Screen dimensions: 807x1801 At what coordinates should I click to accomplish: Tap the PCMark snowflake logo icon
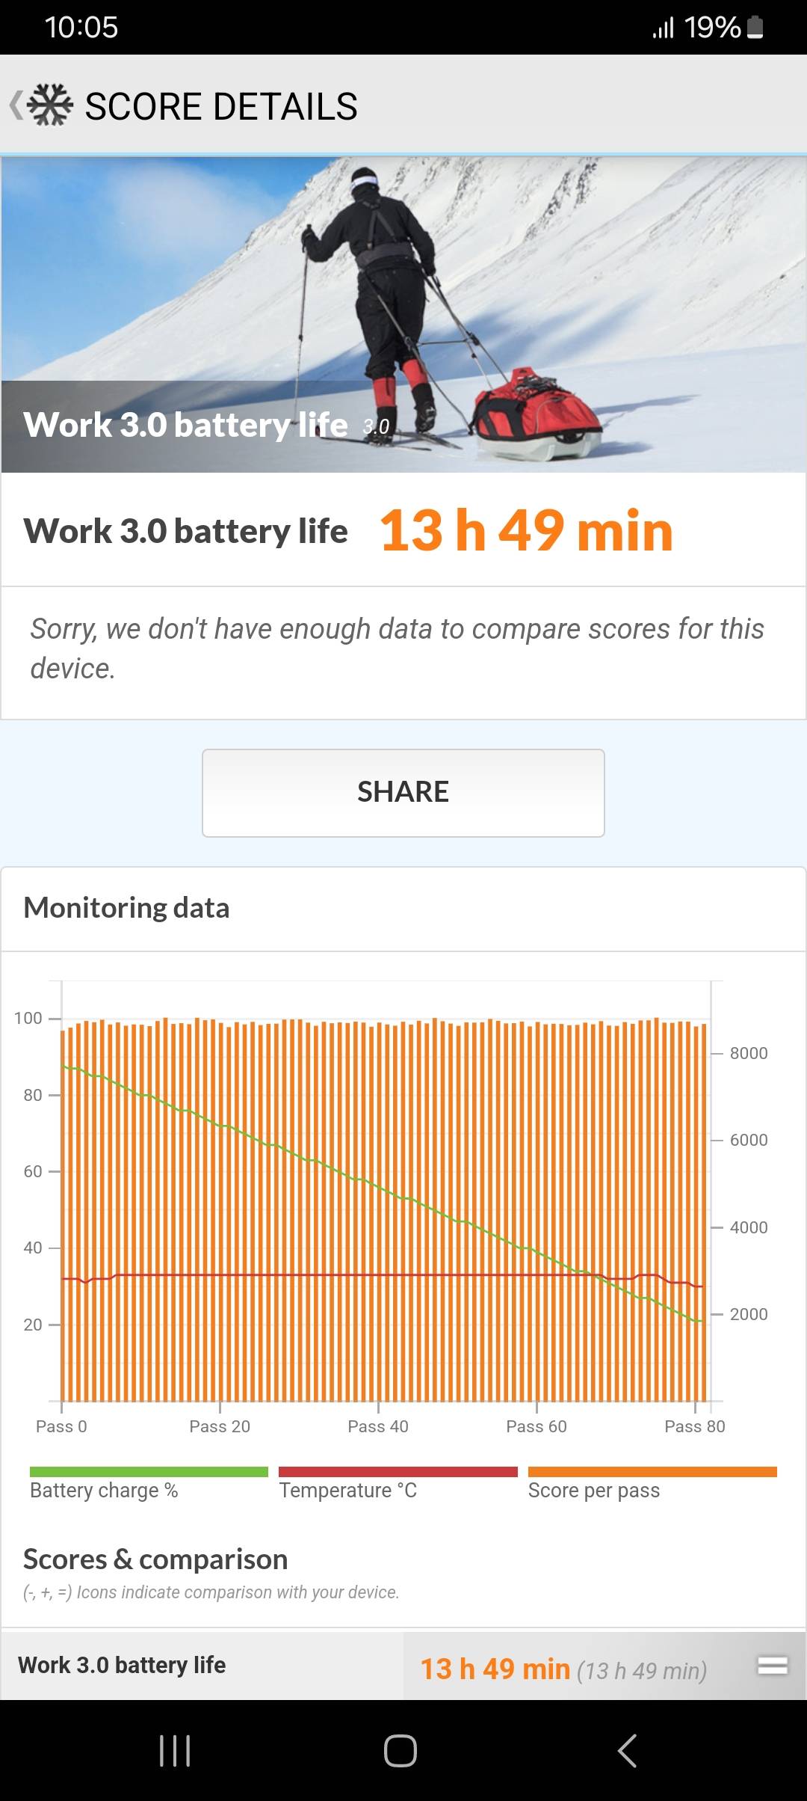click(x=50, y=105)
